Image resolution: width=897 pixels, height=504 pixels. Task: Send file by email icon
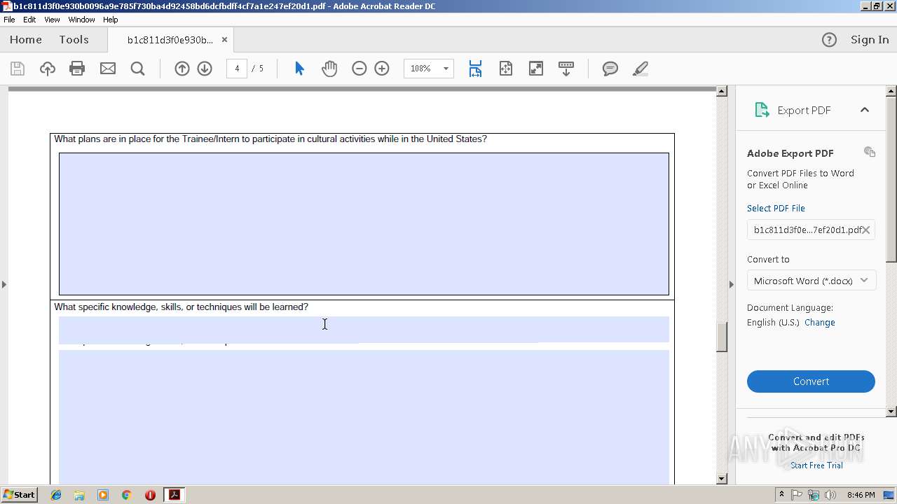(x=108, y=69)
